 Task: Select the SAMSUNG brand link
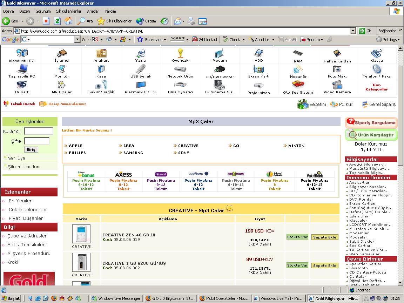click(133, 153)
